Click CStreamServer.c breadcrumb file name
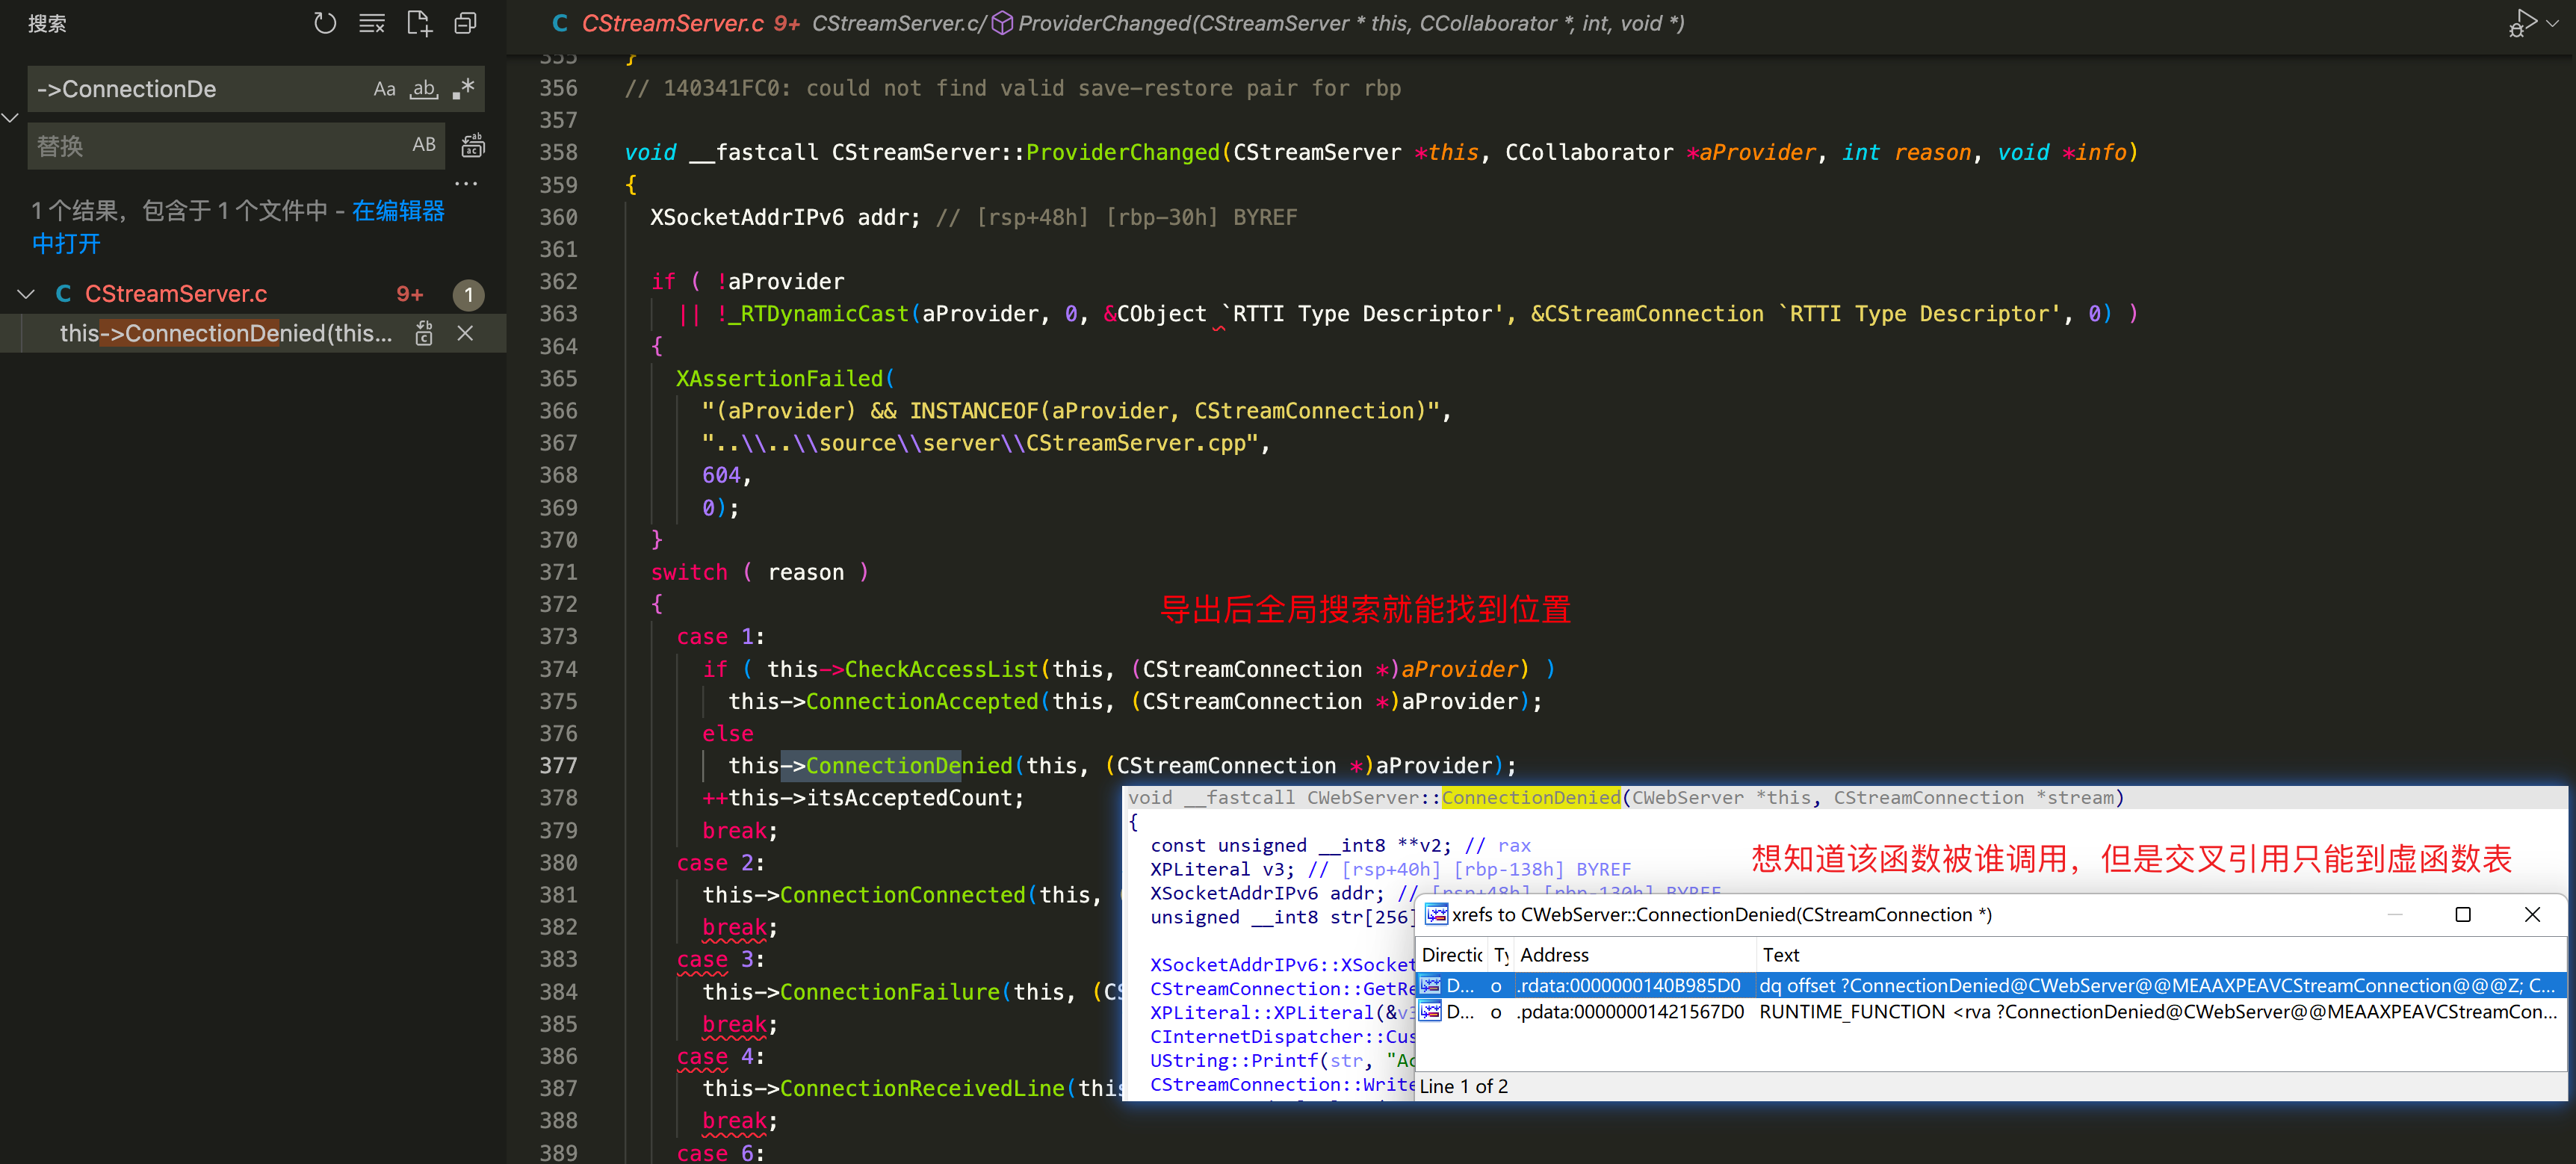Screen dimensions: 2576x1164 (x=673, y=23)
